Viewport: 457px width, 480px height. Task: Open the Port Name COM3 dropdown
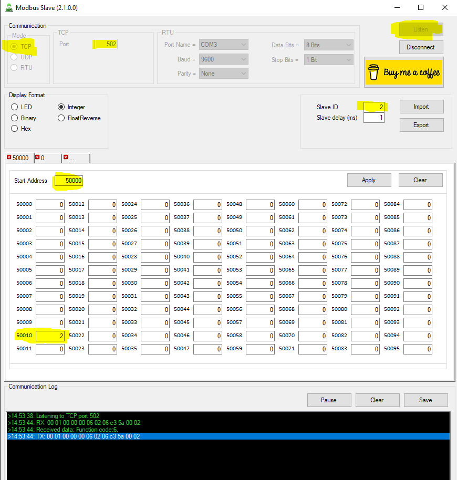[x=223, y=45]
